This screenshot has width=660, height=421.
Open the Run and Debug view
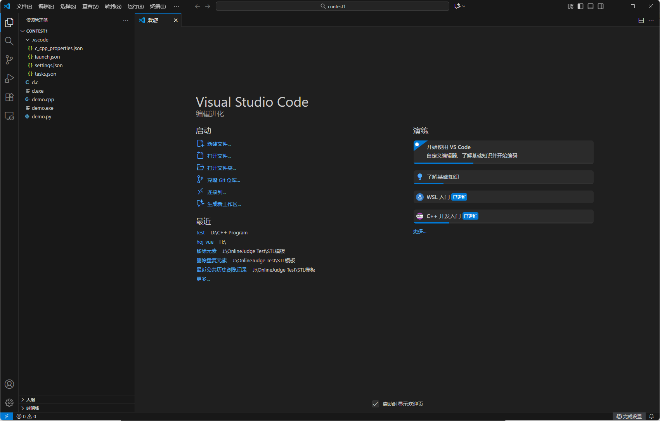pos(9,78)
